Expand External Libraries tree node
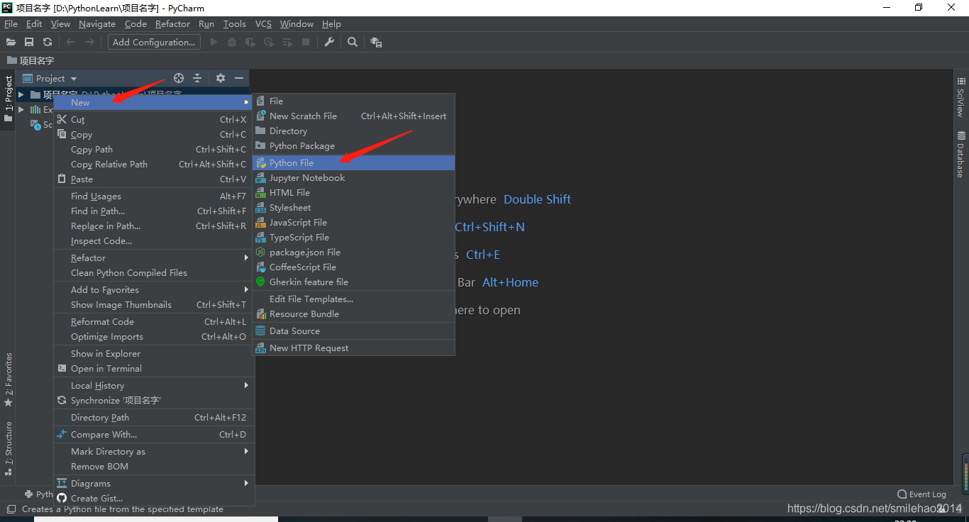Screen dimensions: 969x522 pyautogui.click(x=21, y=109)
